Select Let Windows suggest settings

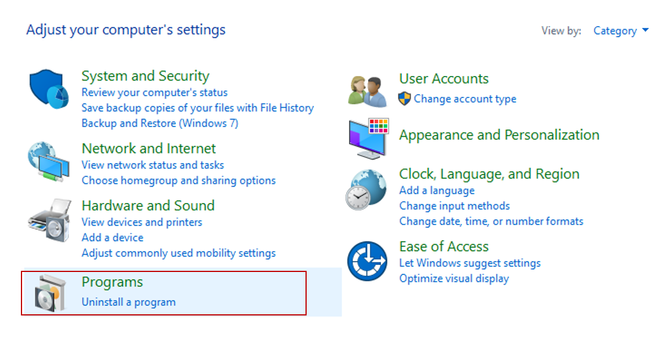(469, 263)
